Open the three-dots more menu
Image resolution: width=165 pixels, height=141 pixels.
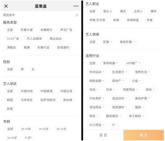click(76, 6)
